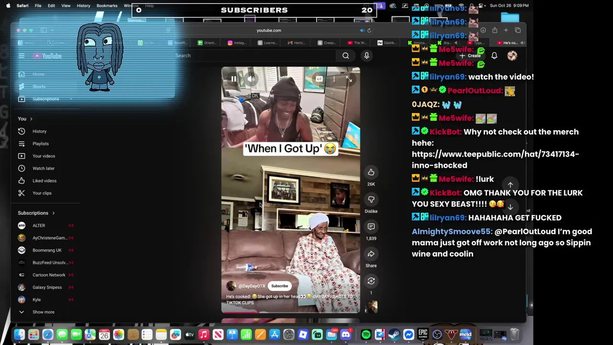
Task: Subscribe to @DayDayOTR channel
Action: click(280, 286)
